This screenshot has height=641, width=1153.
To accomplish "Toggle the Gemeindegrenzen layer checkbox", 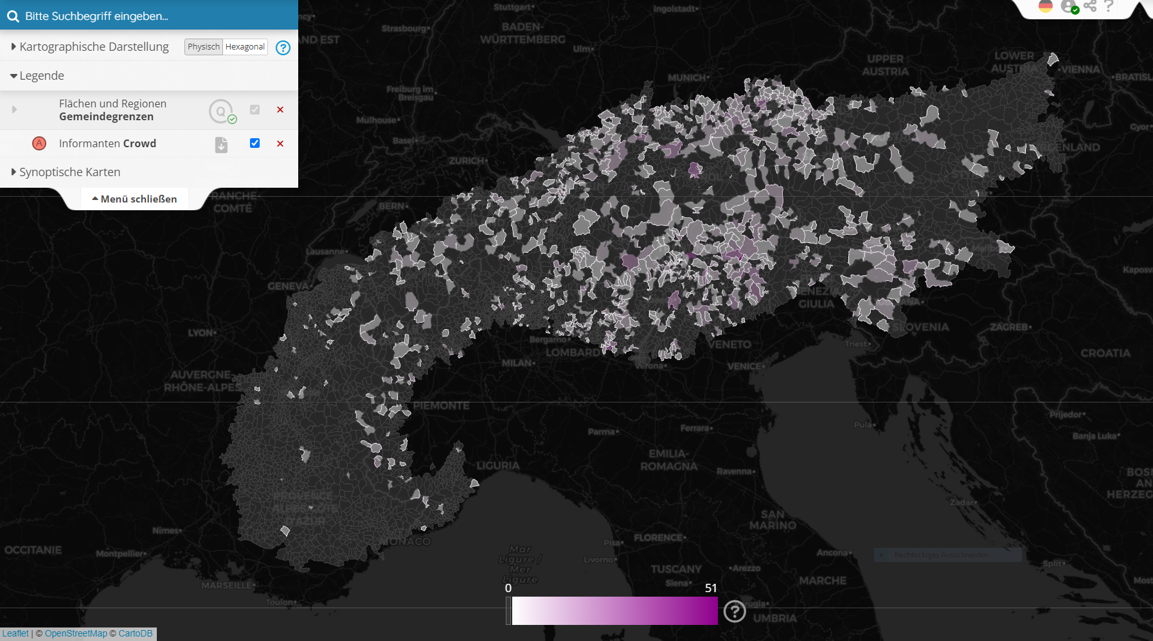I will coord(255,110).
